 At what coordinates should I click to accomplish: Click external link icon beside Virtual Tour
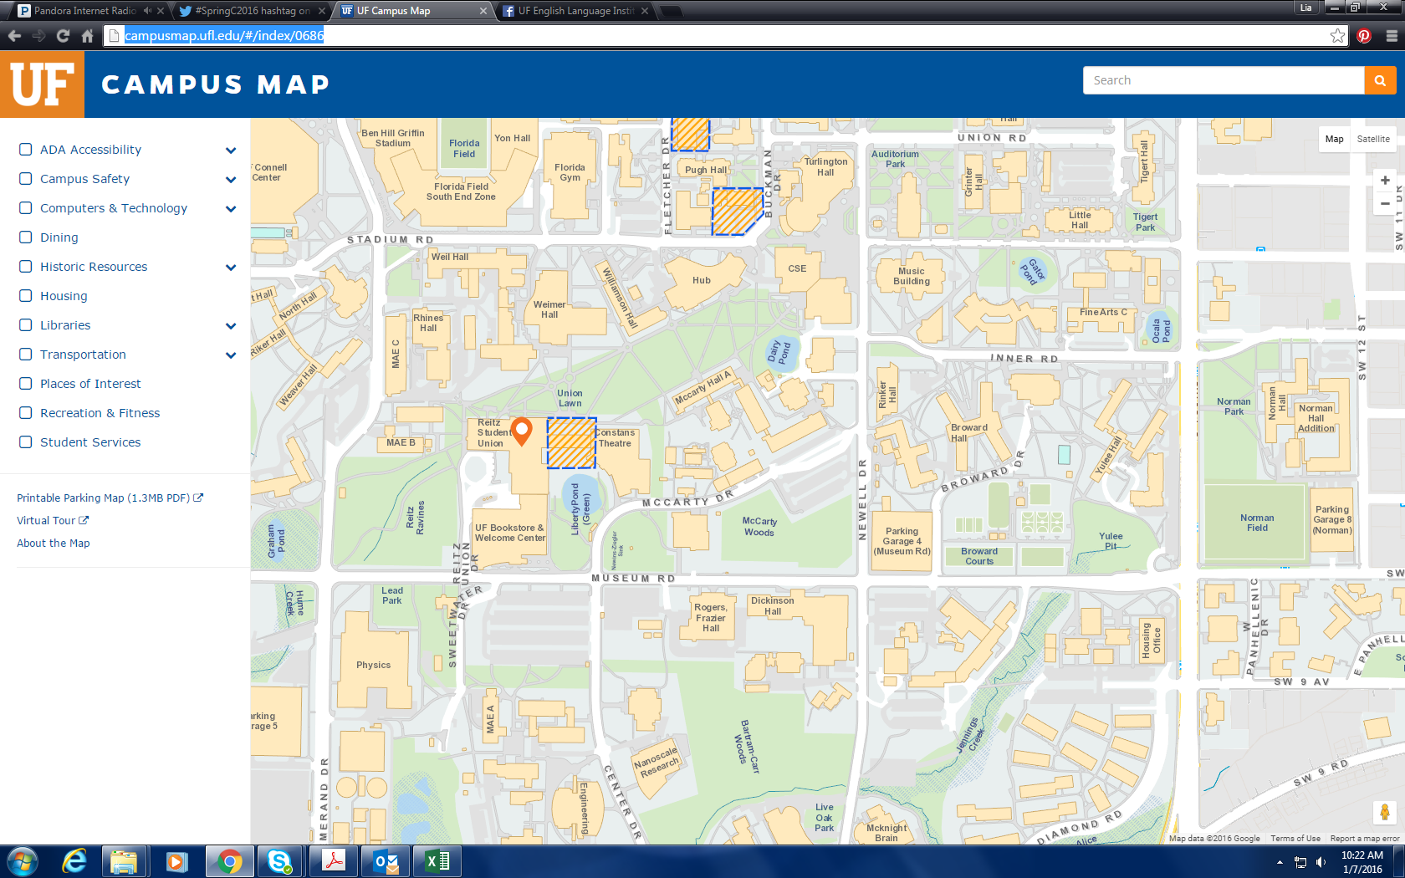84,520
